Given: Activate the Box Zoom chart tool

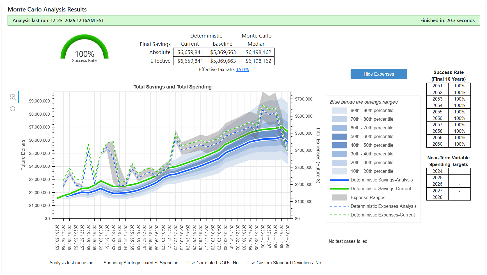Looking at the screenshot, I should [x=13, y=97].
